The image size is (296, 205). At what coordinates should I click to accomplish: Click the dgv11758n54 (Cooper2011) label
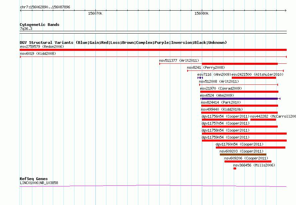[x=225, y=130]
